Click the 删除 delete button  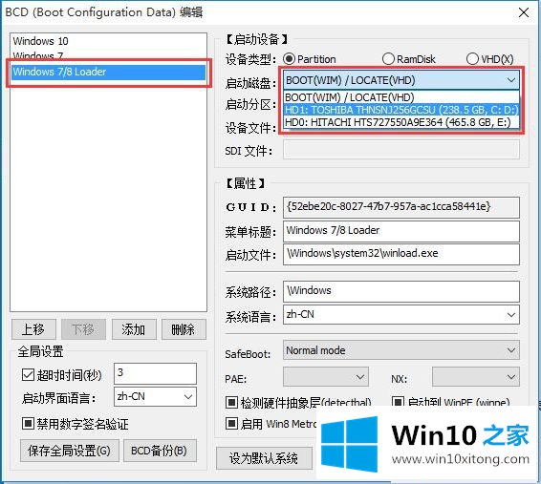(x=184, y=329)
